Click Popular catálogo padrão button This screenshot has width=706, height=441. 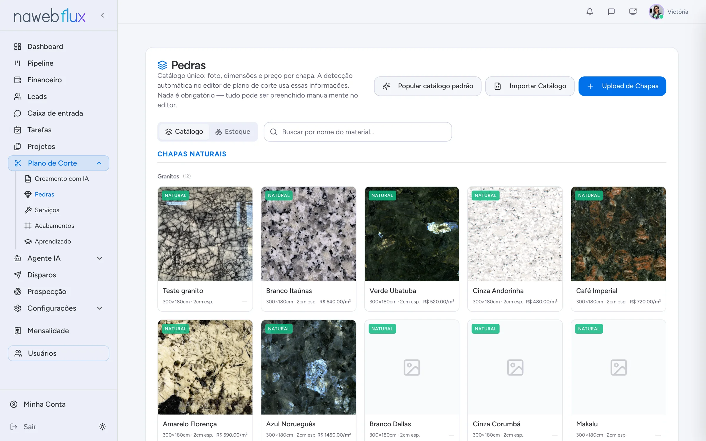pos(427,86)
